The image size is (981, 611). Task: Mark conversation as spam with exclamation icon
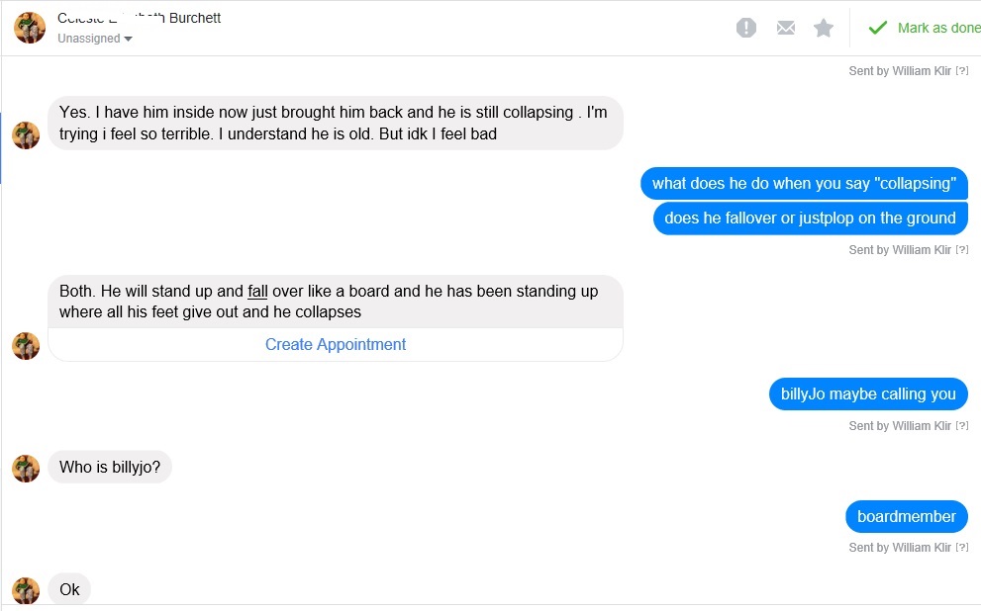(x=745, y=28)
